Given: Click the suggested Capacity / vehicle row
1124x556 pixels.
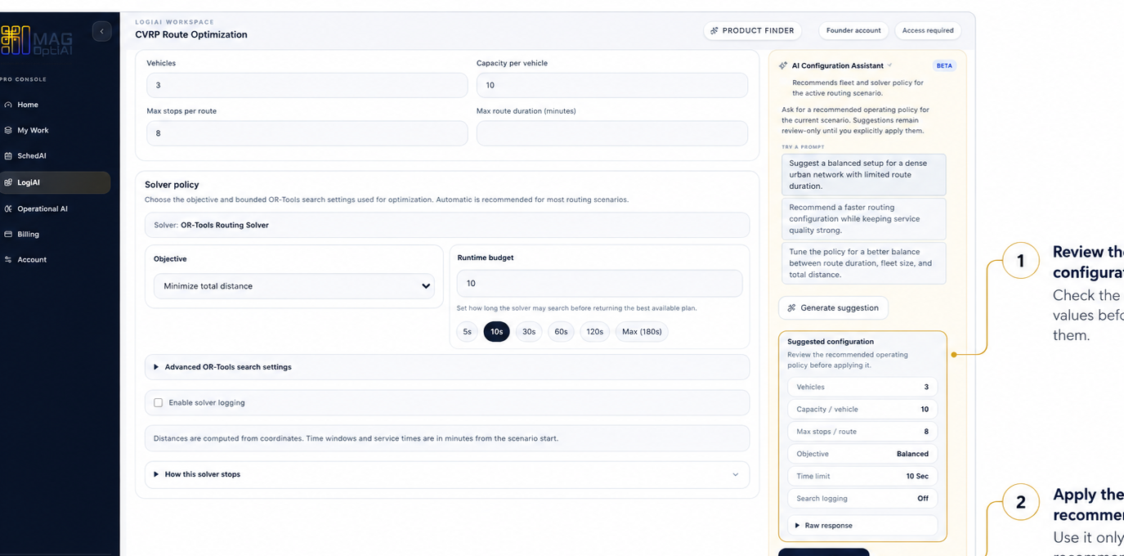Looking at the screenshot, I should click(862, 409).
